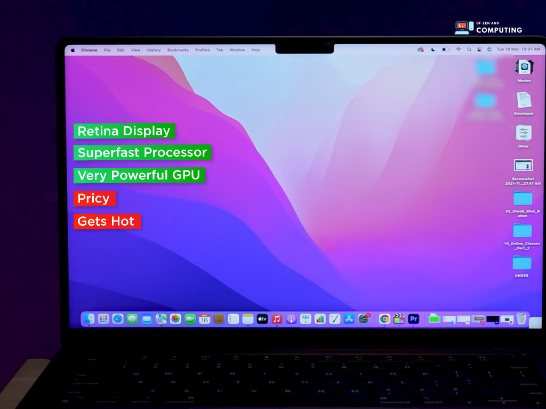Open the File menu

coord(107,50)
